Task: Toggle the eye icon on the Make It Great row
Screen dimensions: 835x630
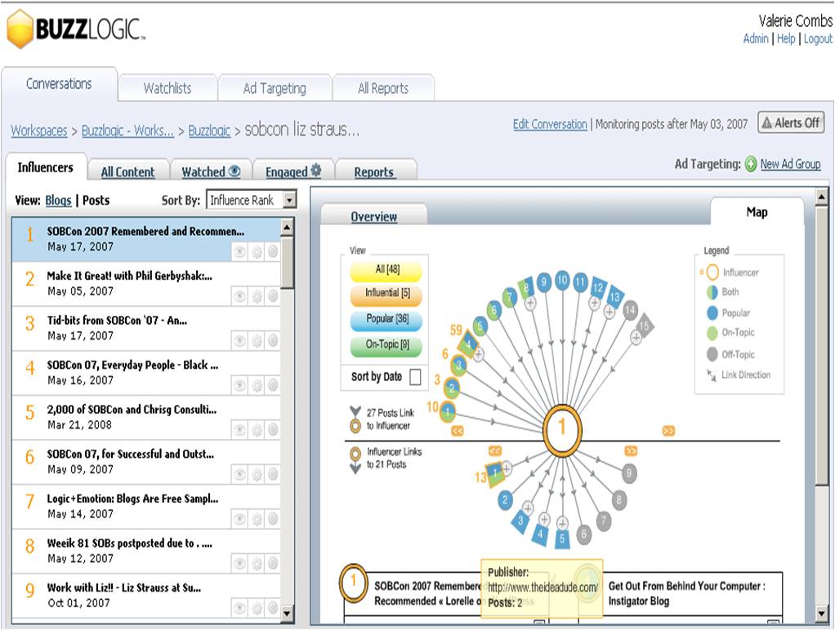Action: pos(240,296)
